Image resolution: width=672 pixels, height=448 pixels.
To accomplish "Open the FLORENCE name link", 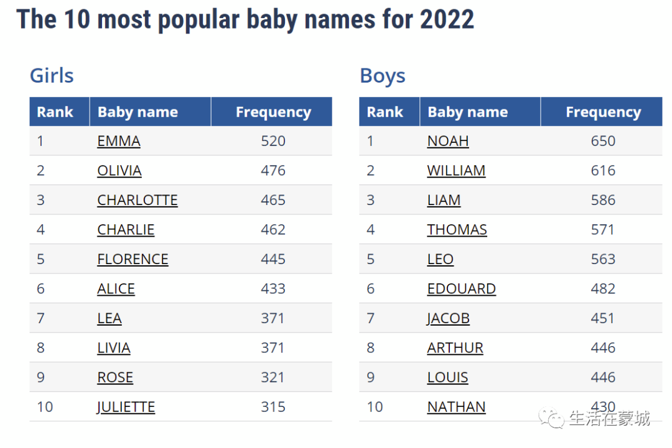I will click(133, 259).
